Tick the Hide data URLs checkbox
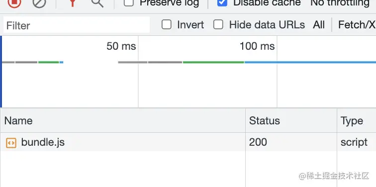This screenshot has width=376, height=187. click(x=218, y=24)
